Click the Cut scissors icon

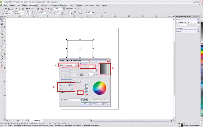[16, 9]
